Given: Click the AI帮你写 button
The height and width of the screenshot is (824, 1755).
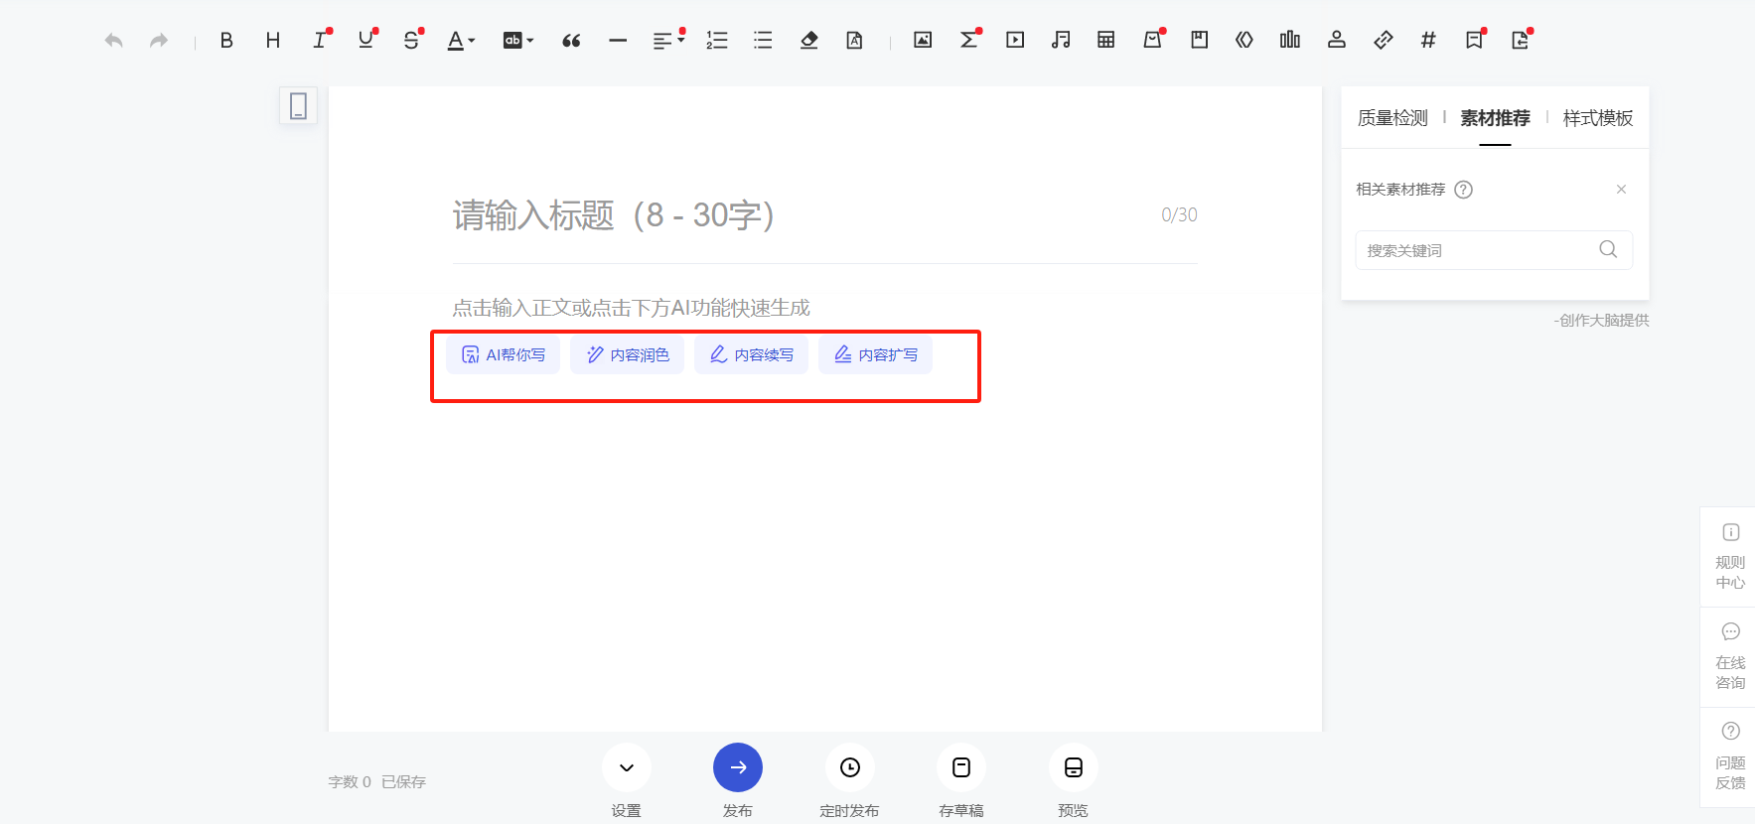Looking at the screenshot, I should 504,355.
